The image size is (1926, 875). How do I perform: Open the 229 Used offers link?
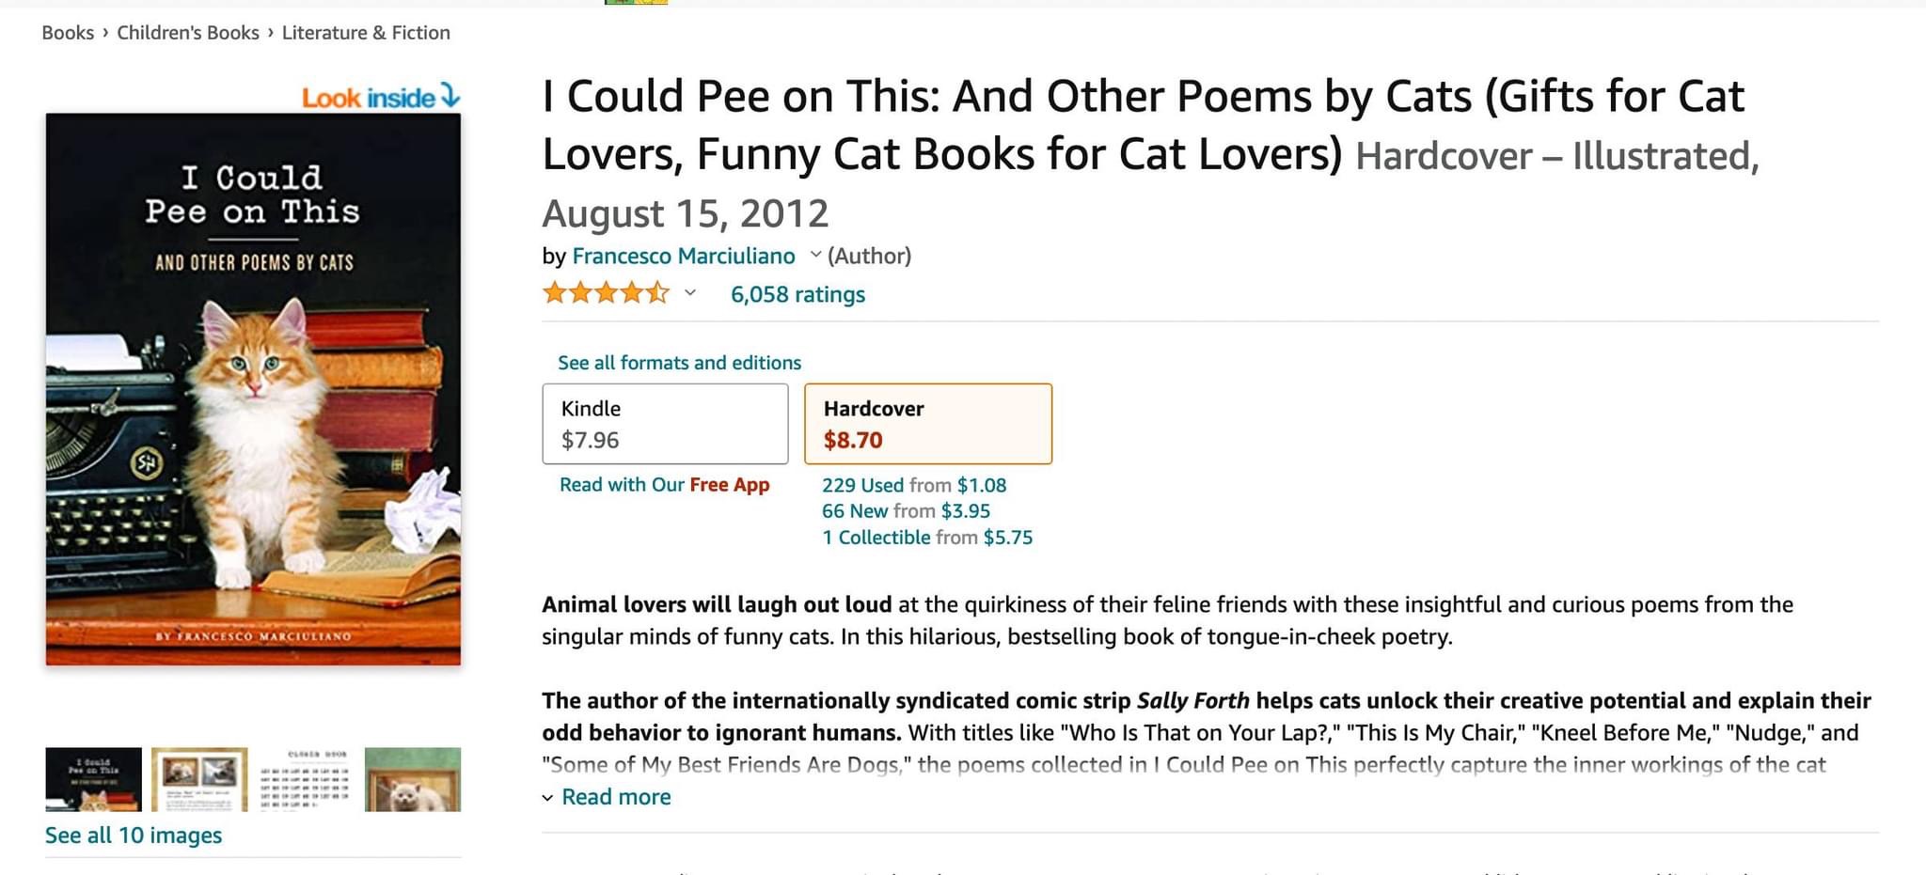tap(862, 485)
